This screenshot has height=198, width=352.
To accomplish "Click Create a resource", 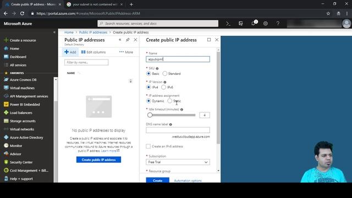I will pos(20,40).
